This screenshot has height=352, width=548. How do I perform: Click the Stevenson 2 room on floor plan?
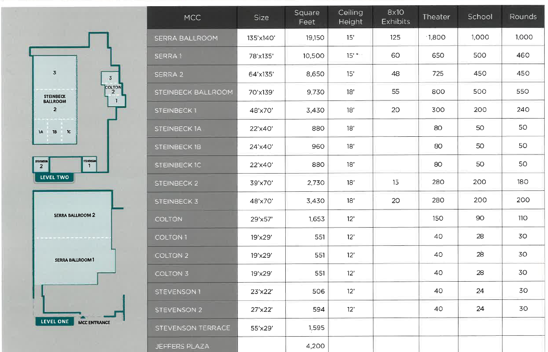coord(41,164)
